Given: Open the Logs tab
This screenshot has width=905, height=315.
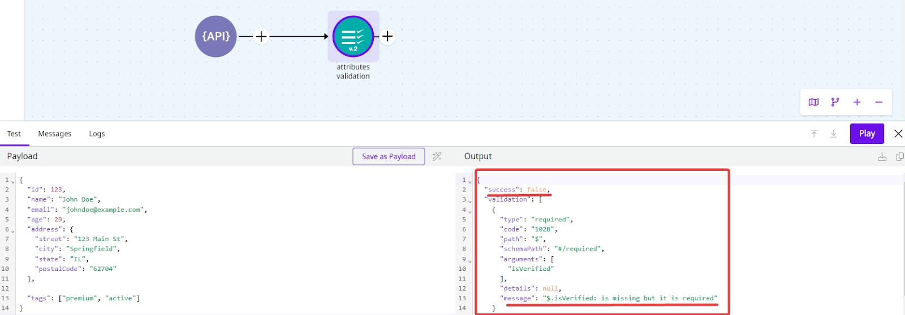Looking at the screenshot, I should point(97,134).
